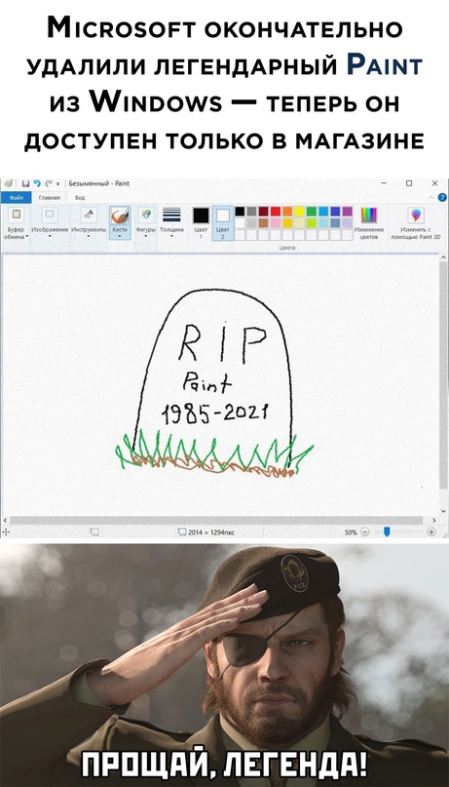Open the Customize Quick Access Toolbar arrow

pos(58,183)
